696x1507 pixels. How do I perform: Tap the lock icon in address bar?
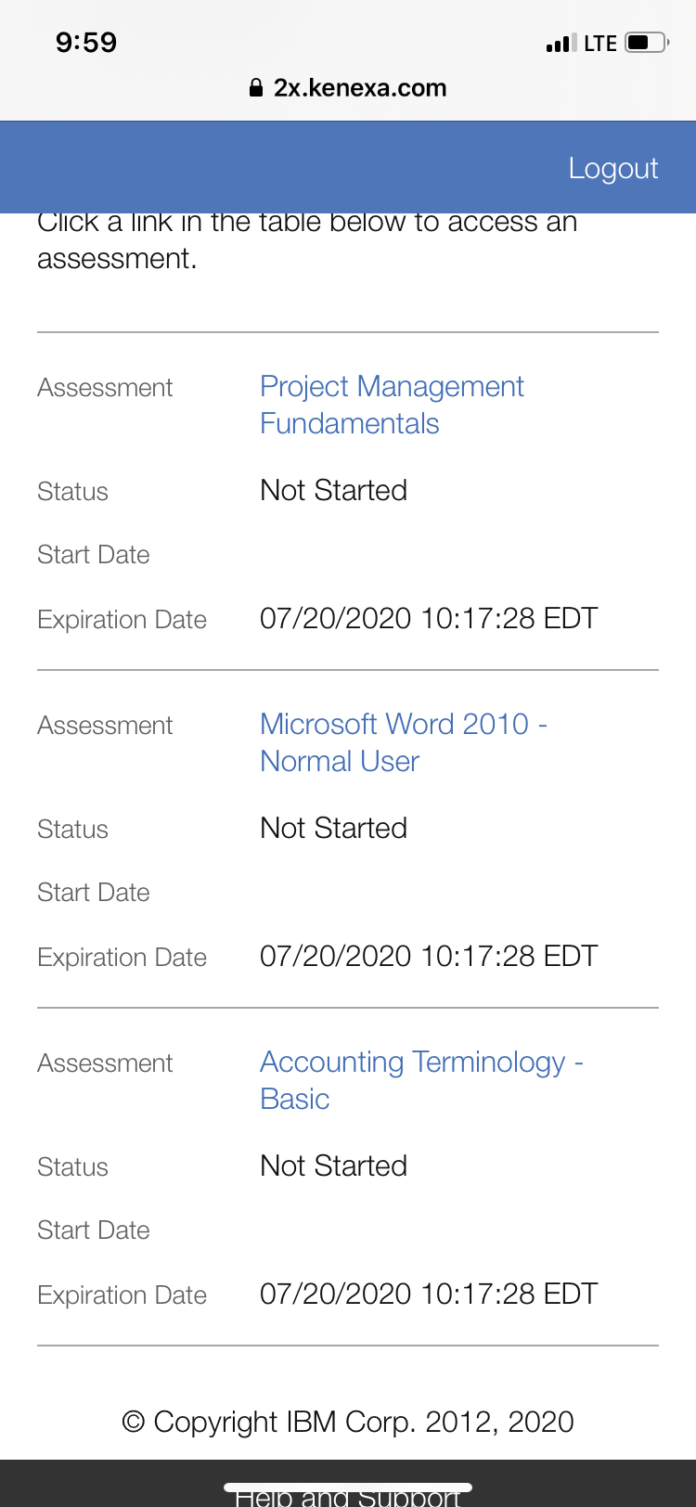(x=256, y=88)
